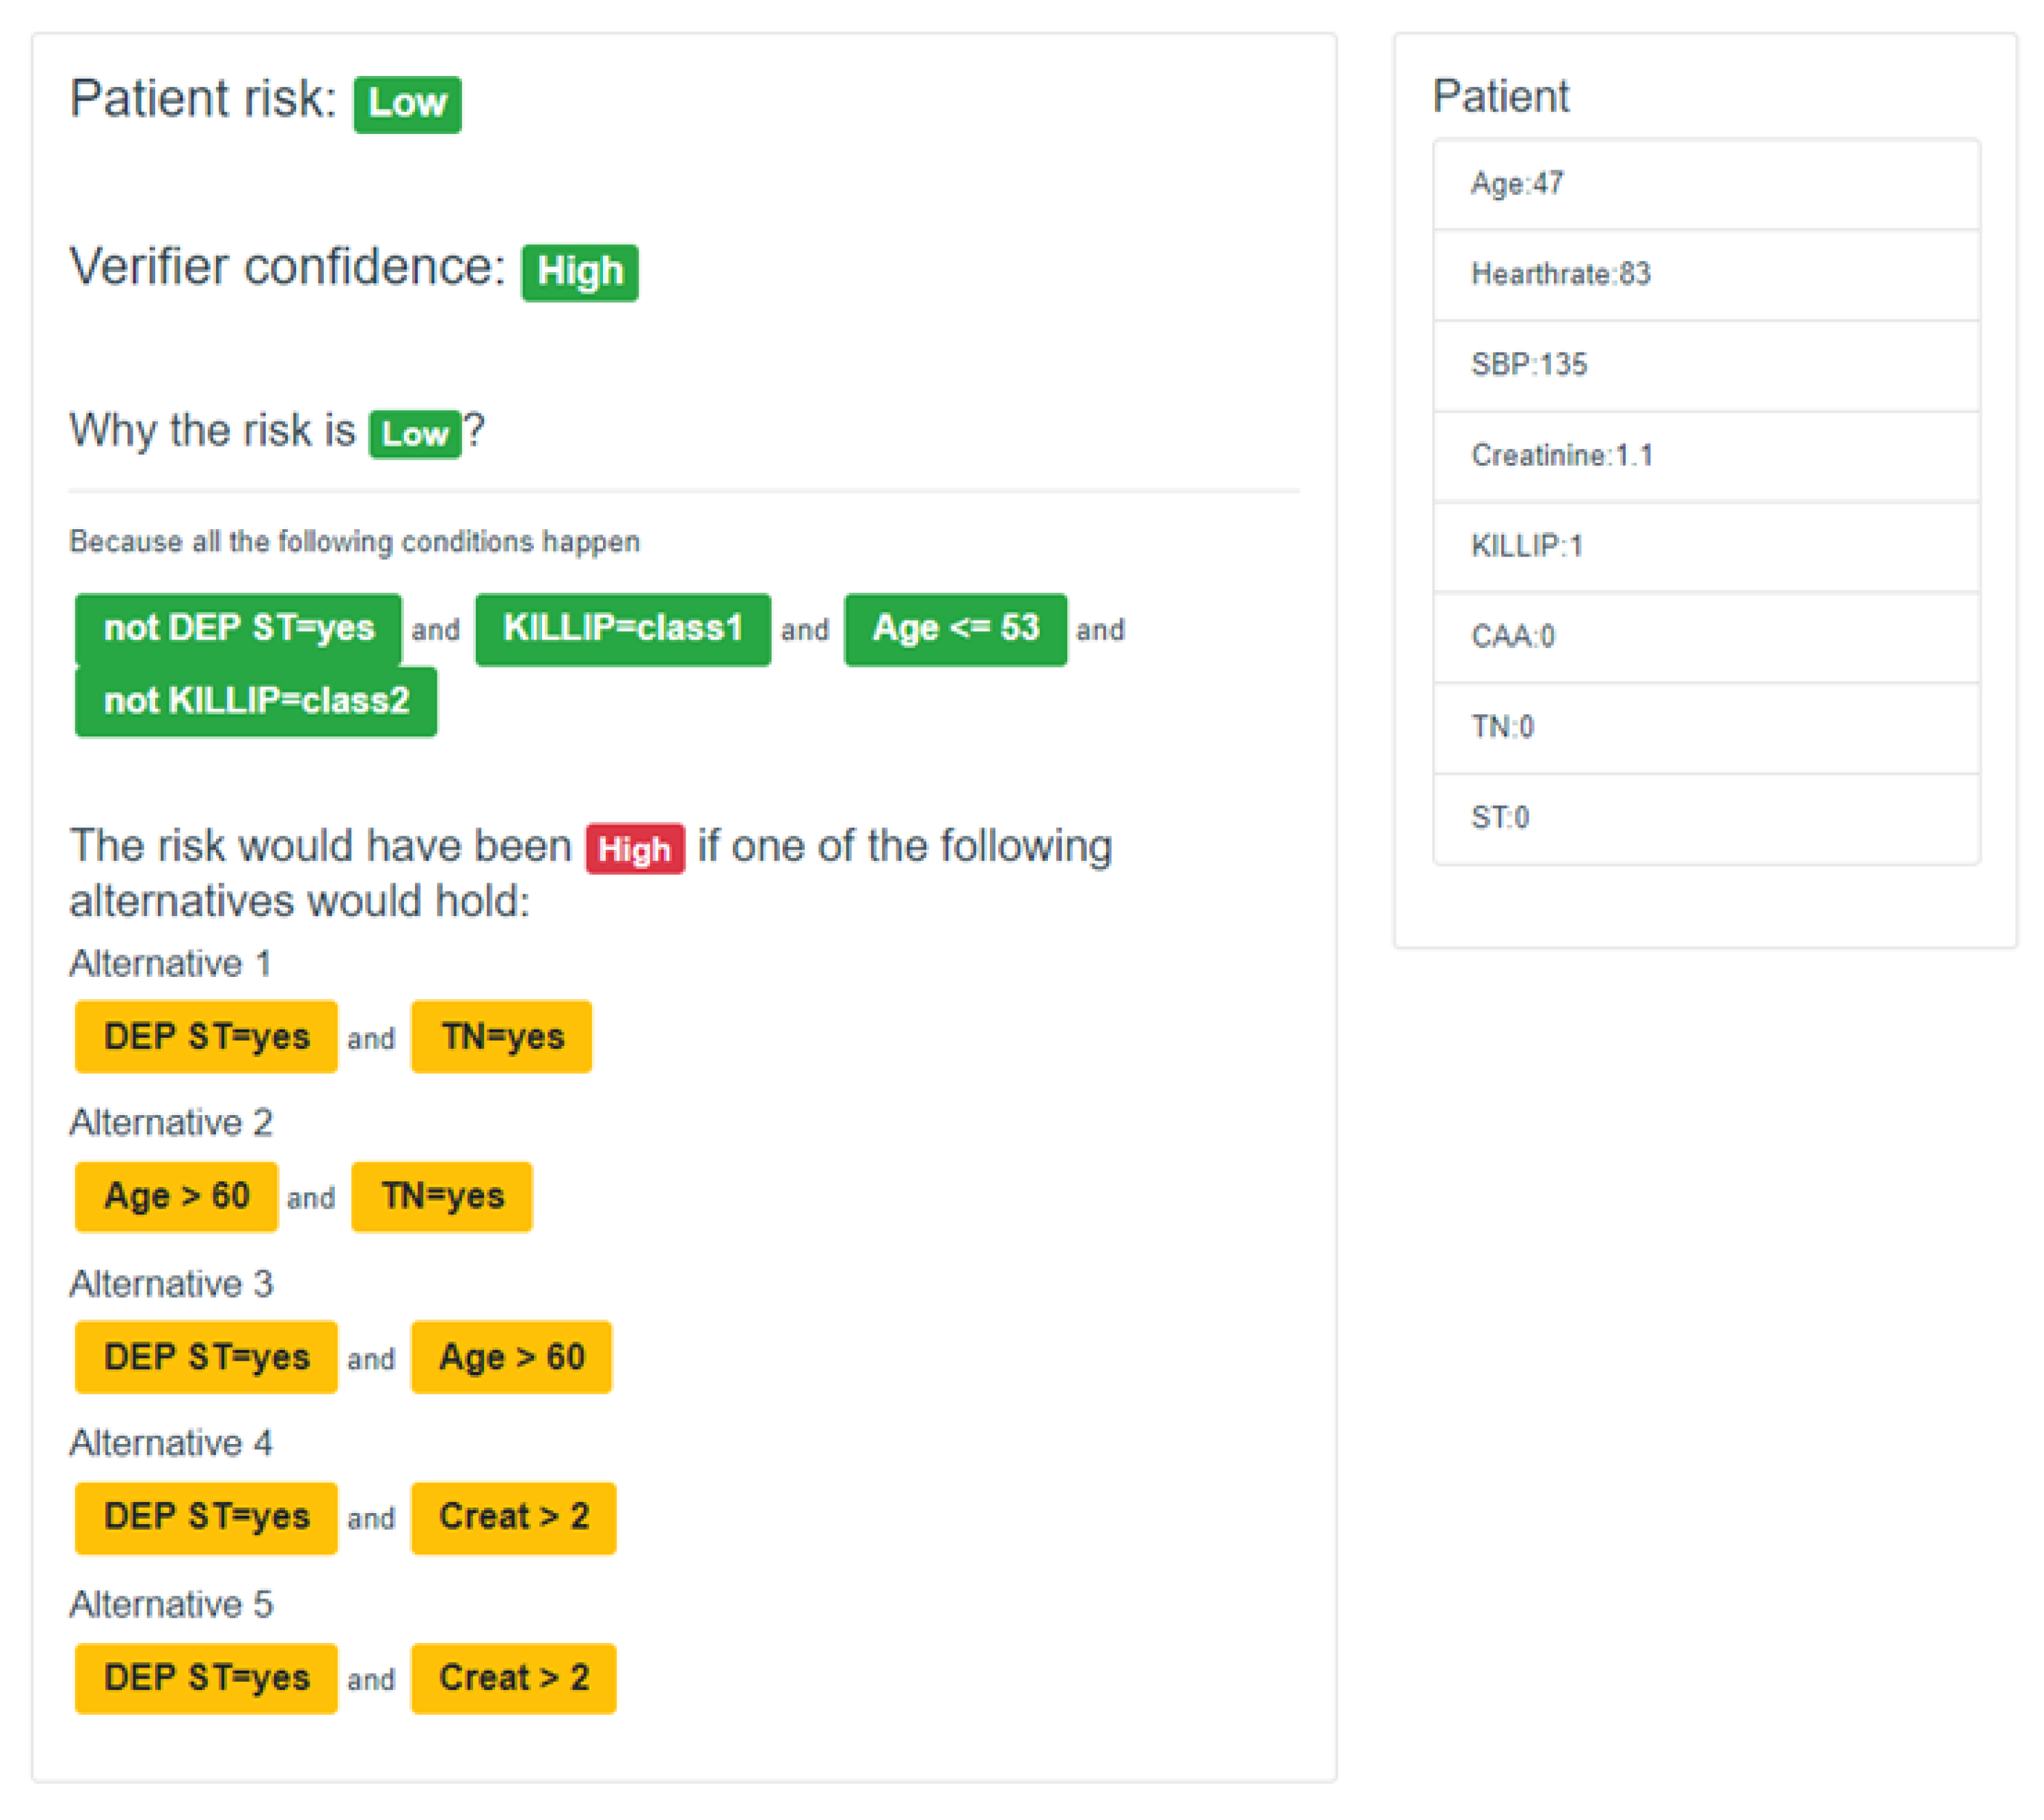Select the 'KILLIP=class1' condition tag
Viewport: 2044px width, 1820px height.
pyautogui.click(x=623, y=629)
